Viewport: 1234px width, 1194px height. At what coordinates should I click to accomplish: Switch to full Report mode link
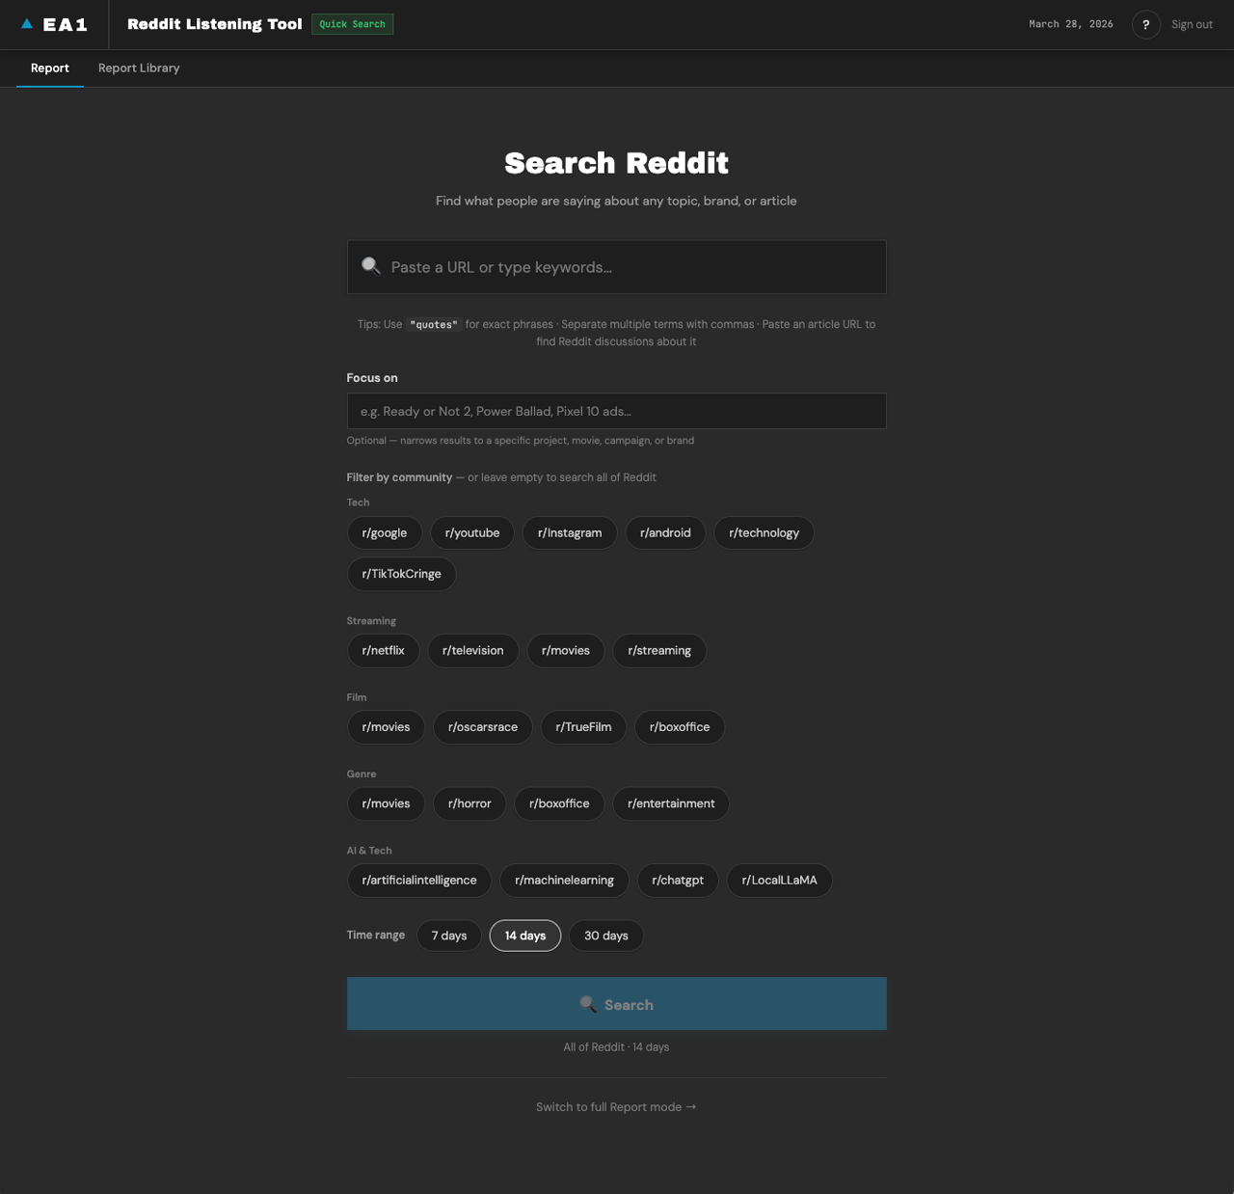(616, 1107)
